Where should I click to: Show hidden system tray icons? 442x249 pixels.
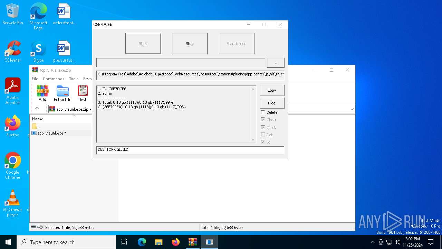[372, 242]
